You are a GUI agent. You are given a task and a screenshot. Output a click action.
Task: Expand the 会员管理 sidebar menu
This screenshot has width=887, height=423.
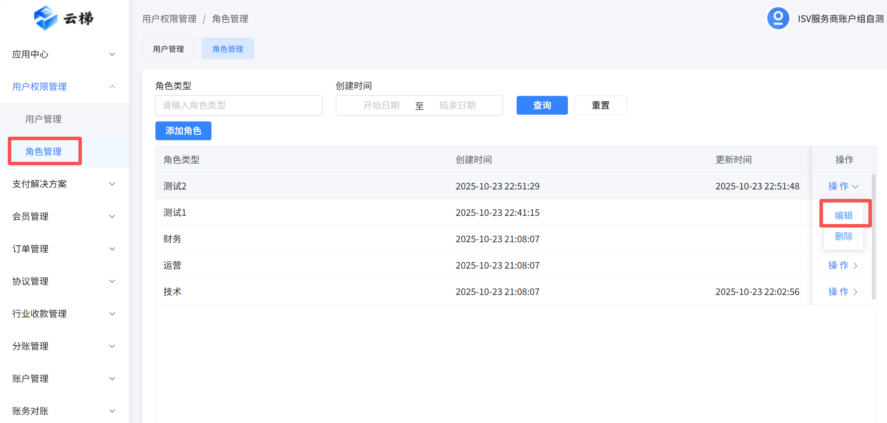(64, 216)
